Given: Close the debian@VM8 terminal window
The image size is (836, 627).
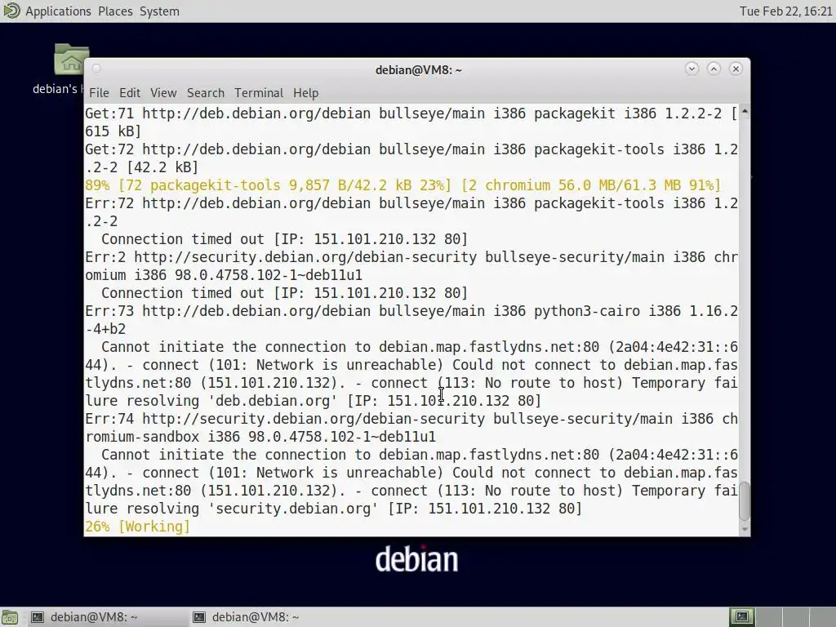Looking at the screenshot, I should (736, 69).
